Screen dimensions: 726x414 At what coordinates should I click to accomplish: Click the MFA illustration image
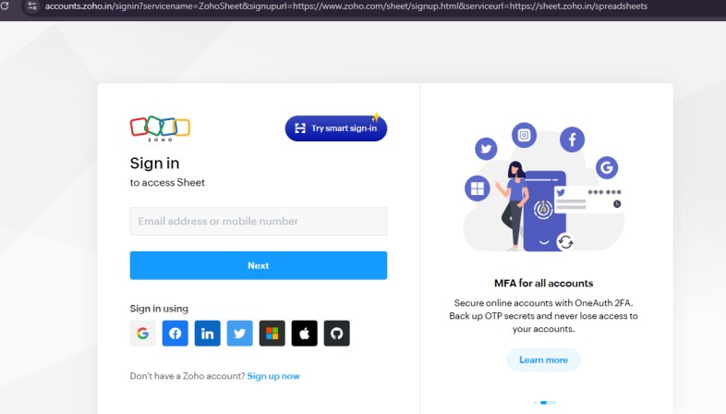pyautogui.click(x=543, y=187)
